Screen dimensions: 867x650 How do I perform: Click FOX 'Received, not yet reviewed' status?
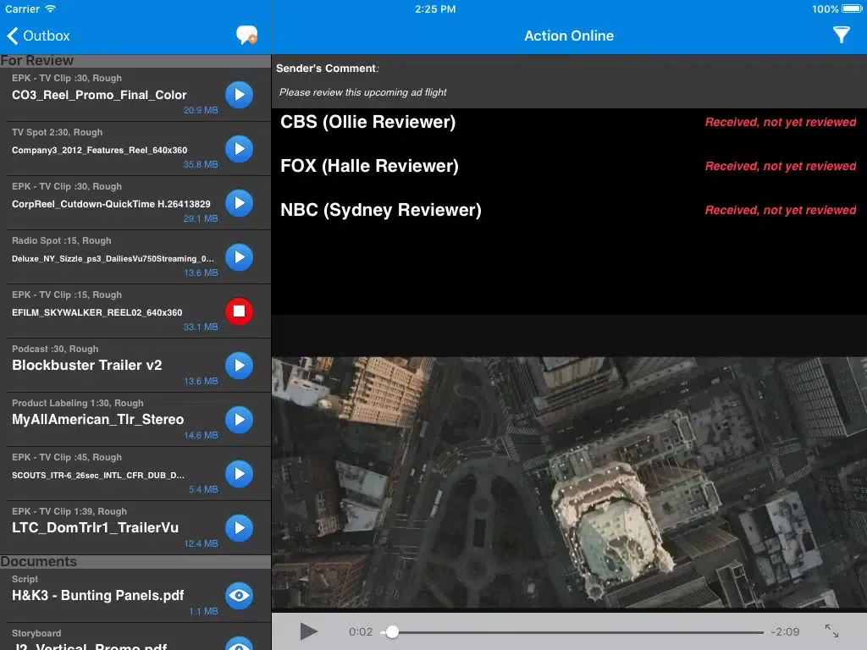coord(780,166)
